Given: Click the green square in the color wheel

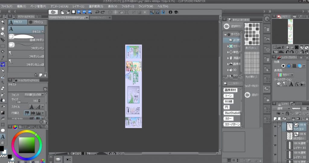Looking at the screenshot, I should pos(27,145).
